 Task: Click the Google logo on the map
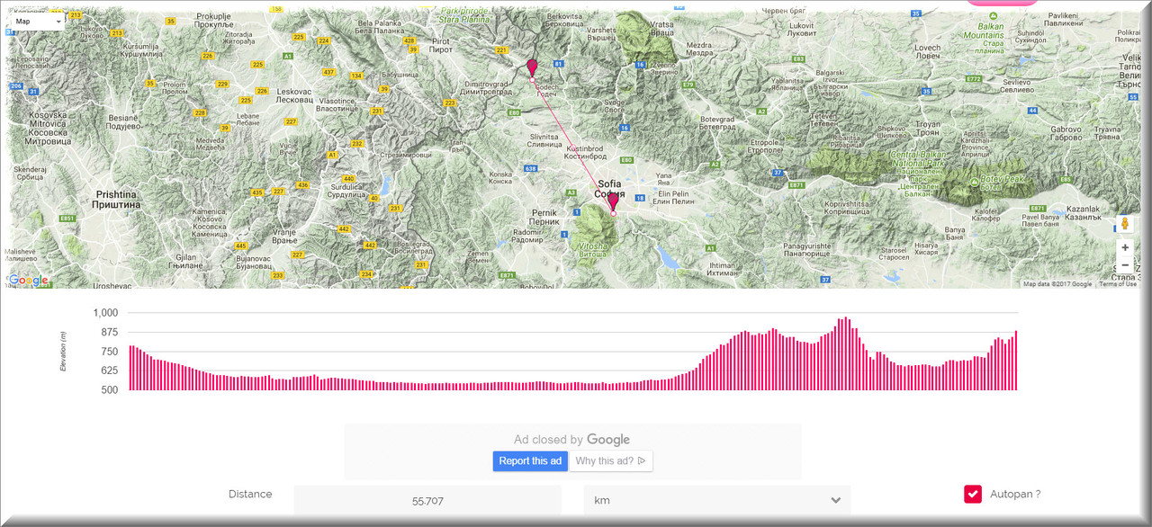(x=29, y=281)
